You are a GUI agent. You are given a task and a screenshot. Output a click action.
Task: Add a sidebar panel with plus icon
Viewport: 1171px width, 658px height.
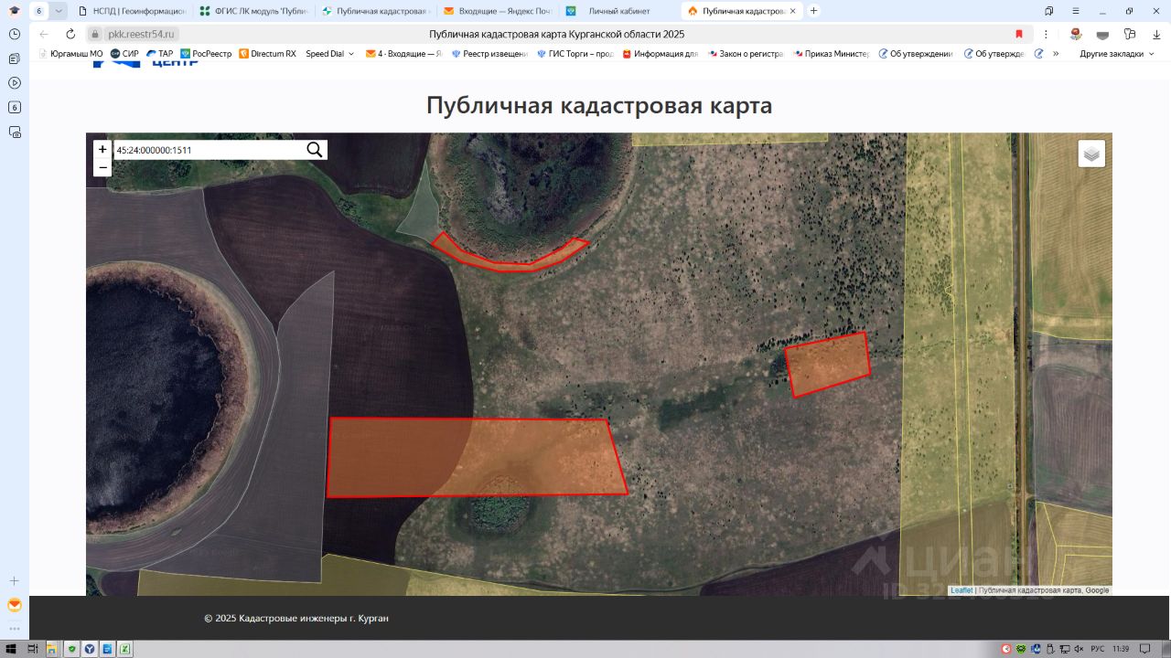pos(15,581)
